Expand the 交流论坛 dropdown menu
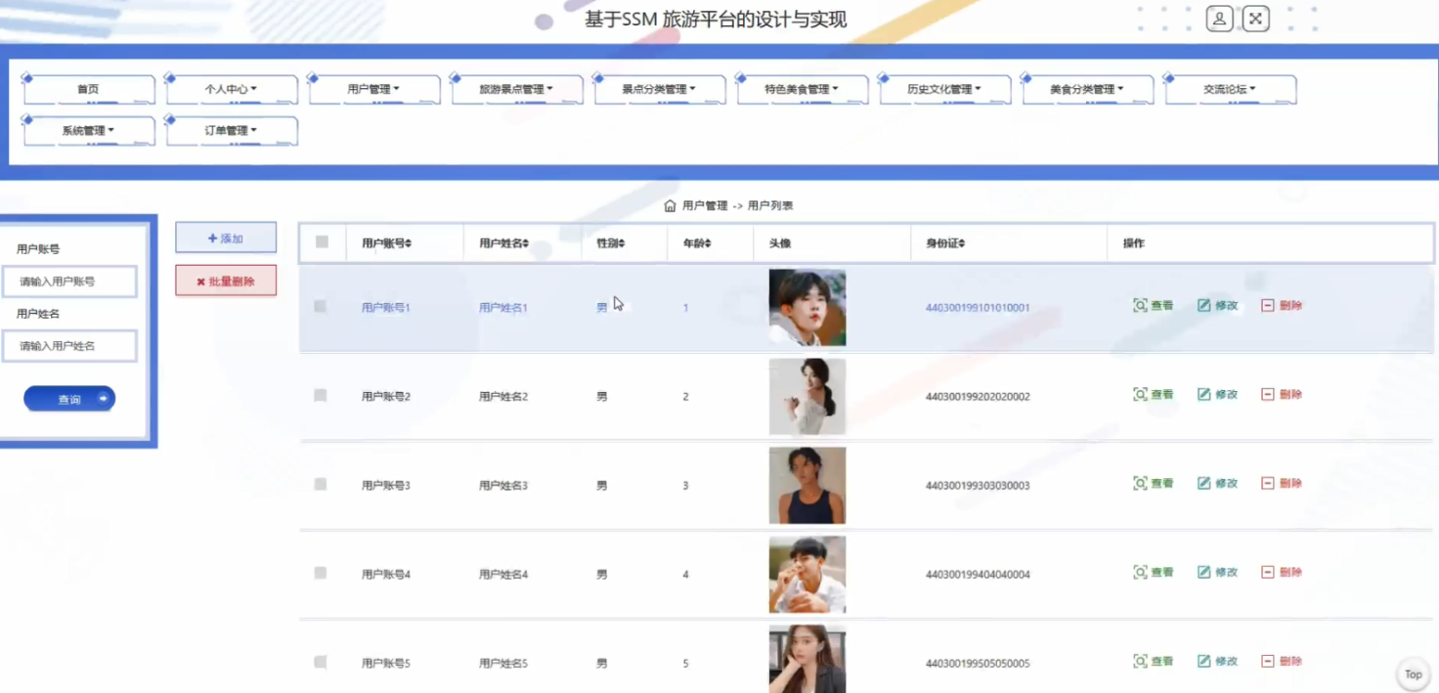The width and height of the screenshot is (1439, 693). click(x=1231, y=89)
